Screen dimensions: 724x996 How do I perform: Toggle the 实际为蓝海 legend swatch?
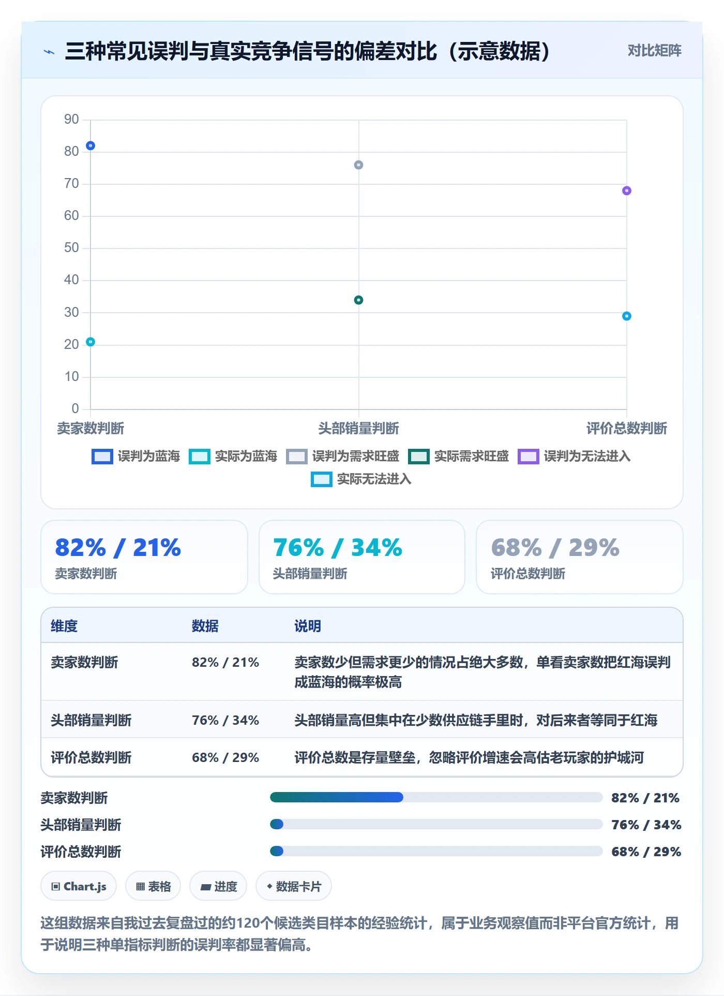click(199, 457)
